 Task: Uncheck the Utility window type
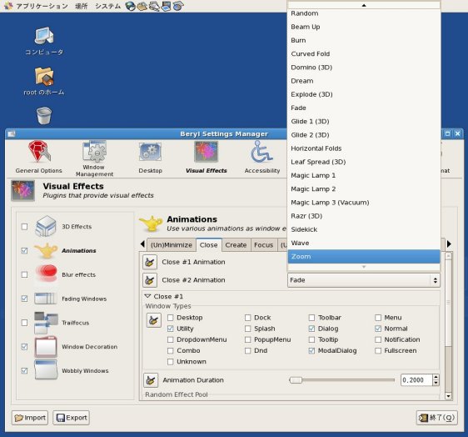171,329
